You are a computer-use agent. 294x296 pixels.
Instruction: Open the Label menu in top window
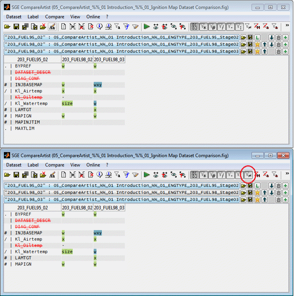click(33, 17)
